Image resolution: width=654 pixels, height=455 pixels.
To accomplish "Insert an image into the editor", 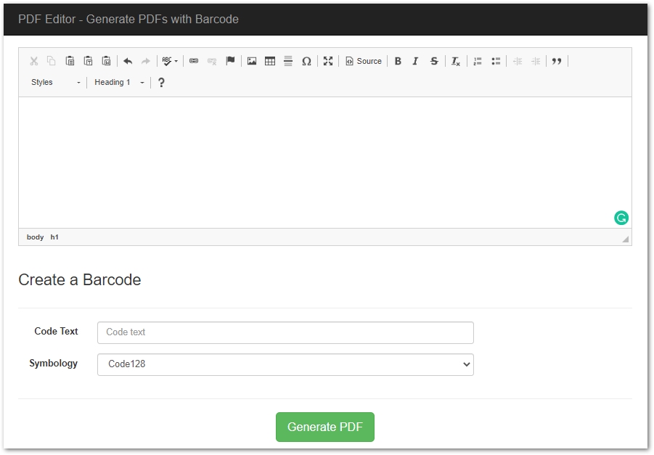I will 251,61.
